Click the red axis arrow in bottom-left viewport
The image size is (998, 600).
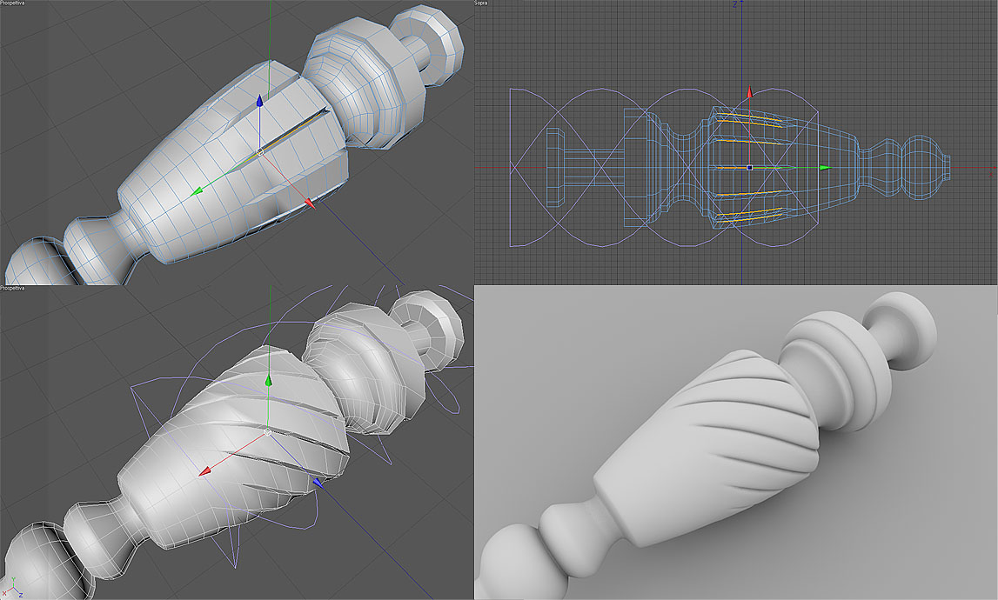(x=205, y=470)
